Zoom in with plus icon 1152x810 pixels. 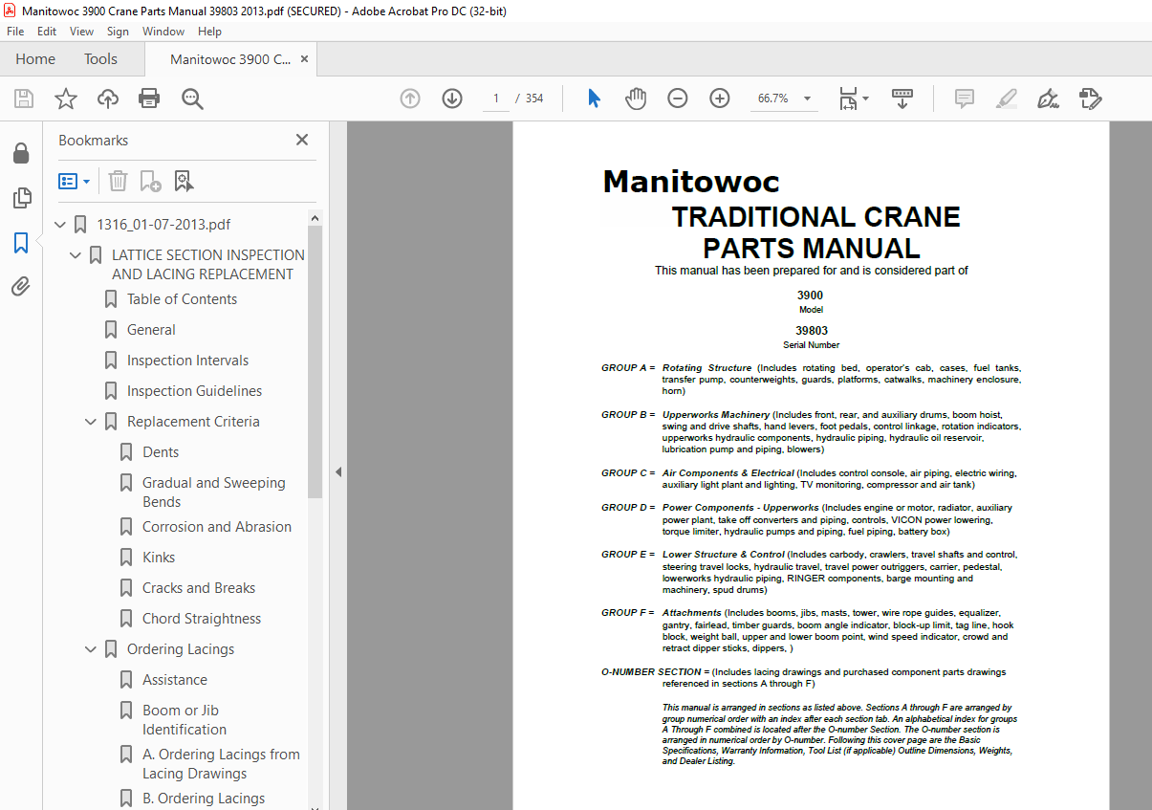[720, 99]
